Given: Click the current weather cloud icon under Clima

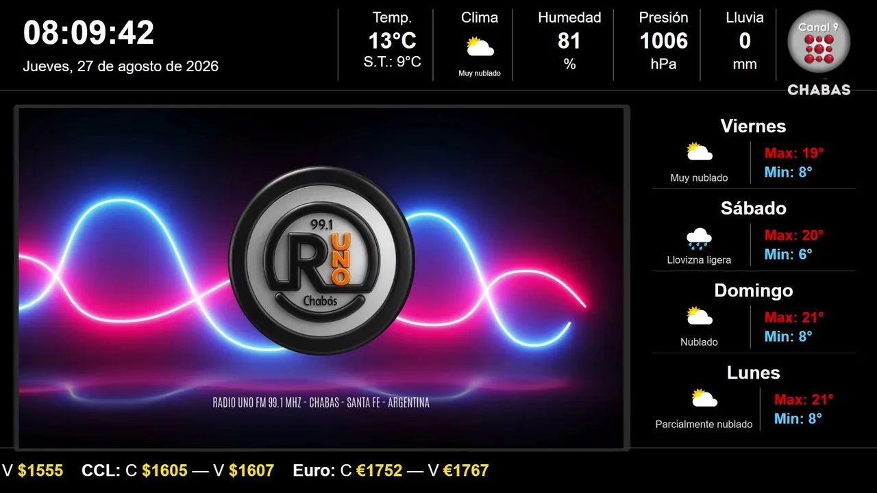Looking at the screenshot, I should 480,47.
